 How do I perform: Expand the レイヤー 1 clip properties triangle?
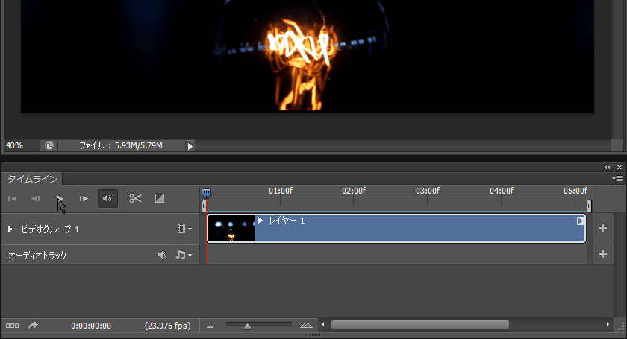[x=261, y=221]
